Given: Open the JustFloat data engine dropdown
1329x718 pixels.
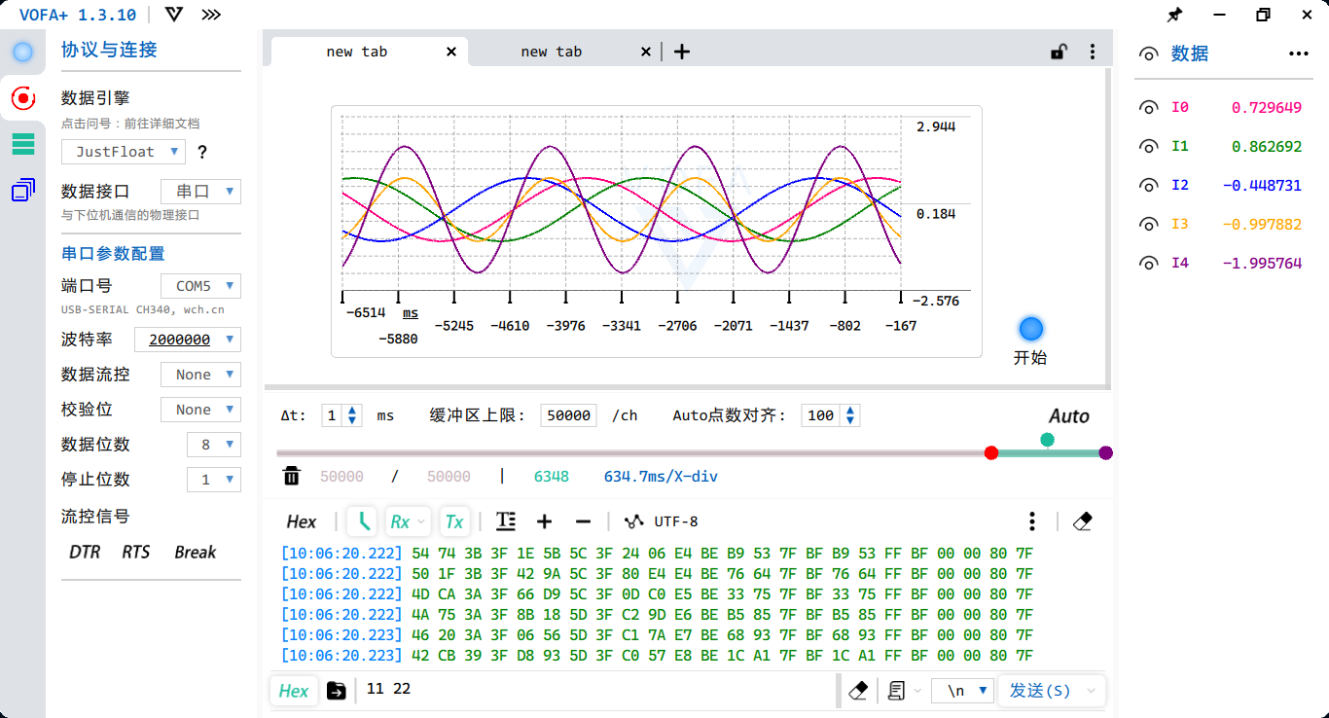Looking at the screenshot, I should (x=123, y=151).
